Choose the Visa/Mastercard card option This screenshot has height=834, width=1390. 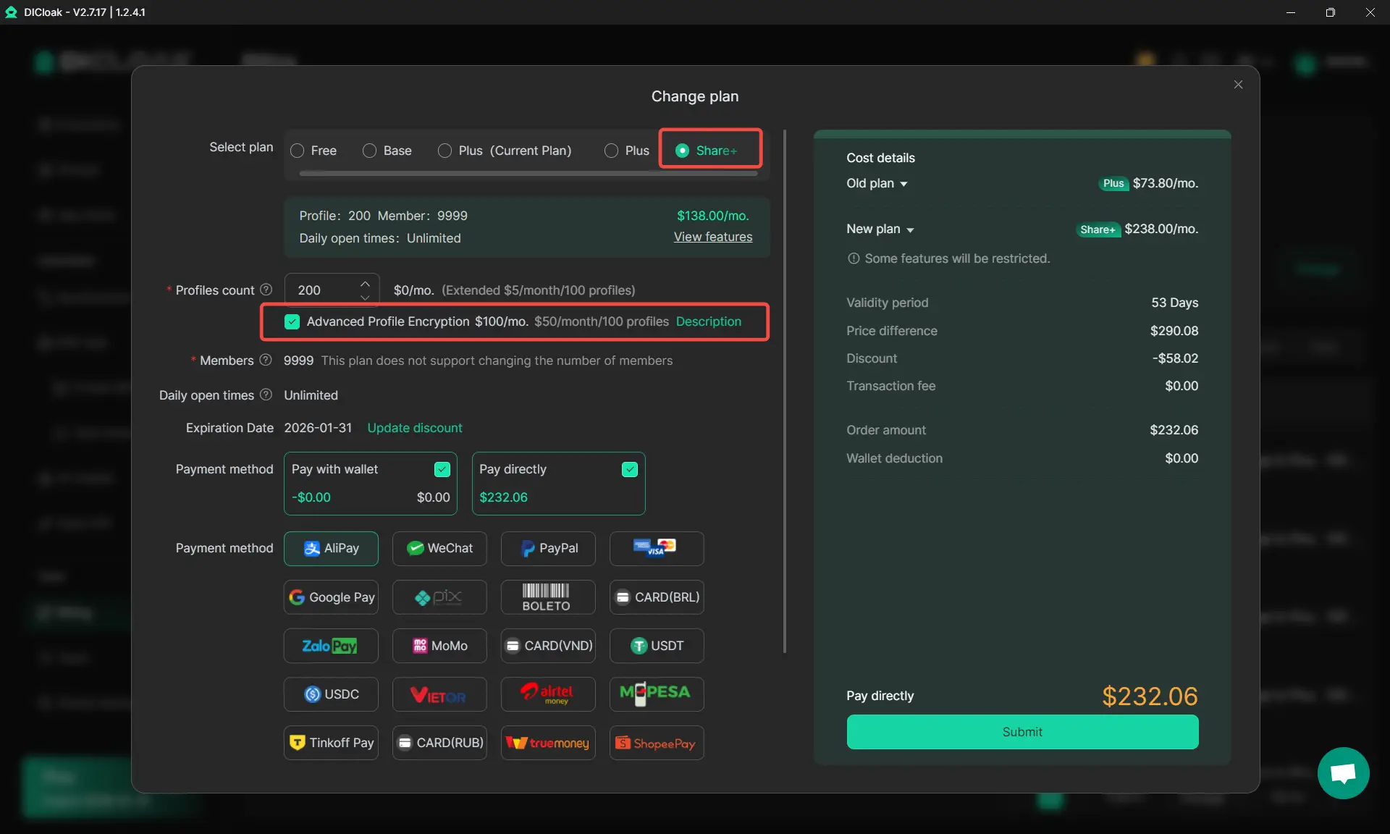(x=656, y=549)
